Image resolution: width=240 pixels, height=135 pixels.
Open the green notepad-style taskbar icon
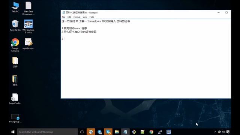click(x=142, y=132)
